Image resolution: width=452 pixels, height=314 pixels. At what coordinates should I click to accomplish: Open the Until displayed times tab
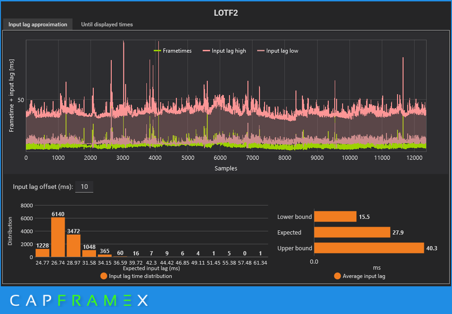pyautogui.click(x=107, y=24)
